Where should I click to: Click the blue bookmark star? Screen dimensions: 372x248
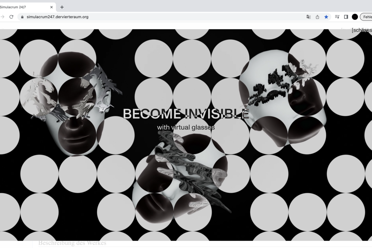click(326, 17)
